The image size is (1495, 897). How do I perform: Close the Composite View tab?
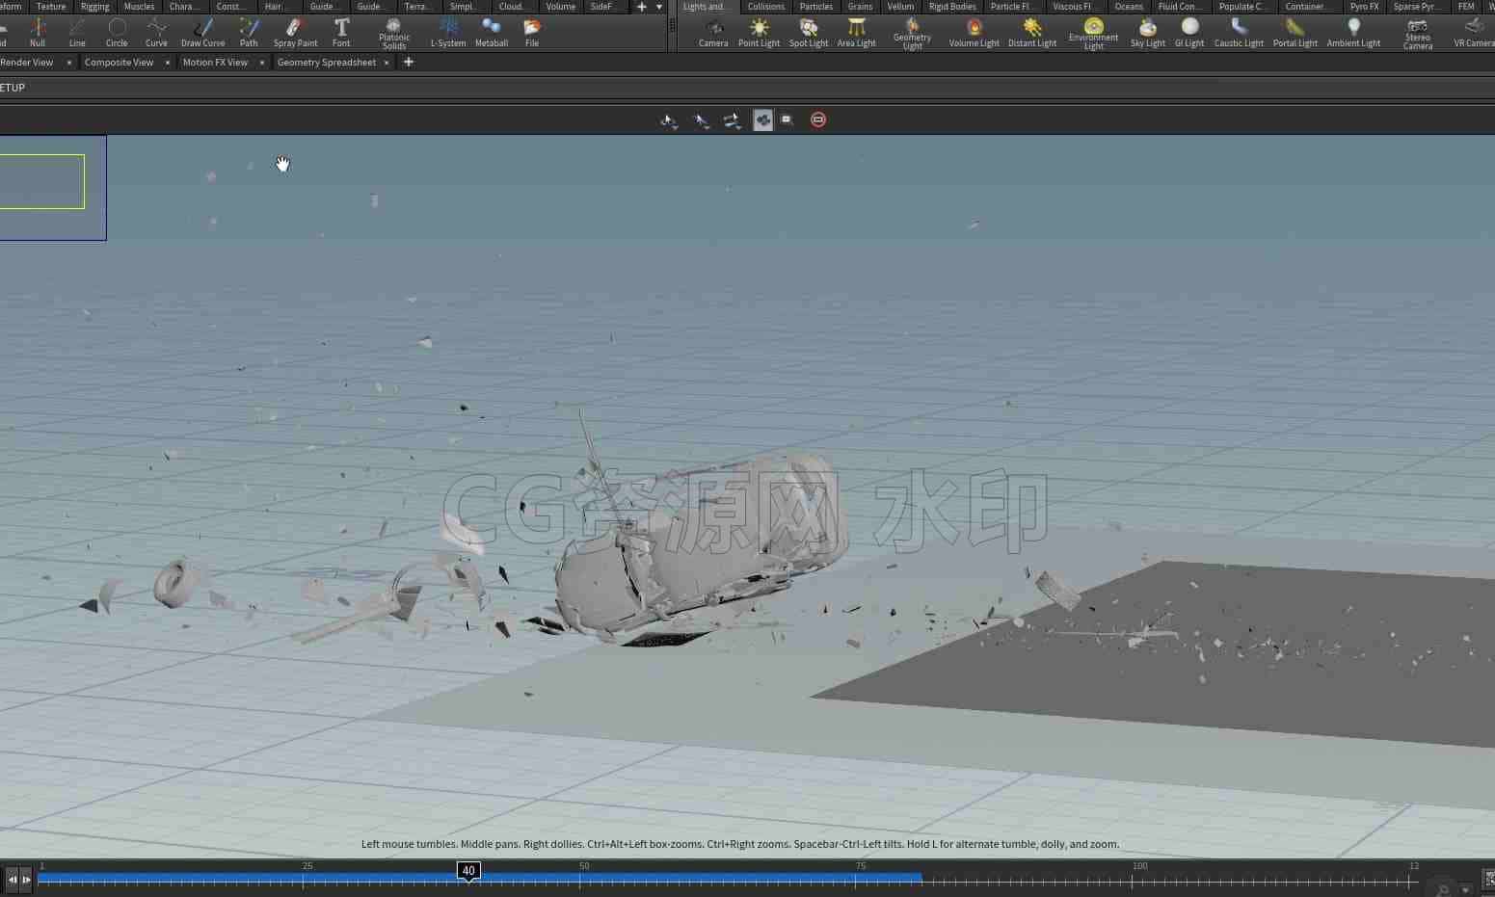click(167, 63)
